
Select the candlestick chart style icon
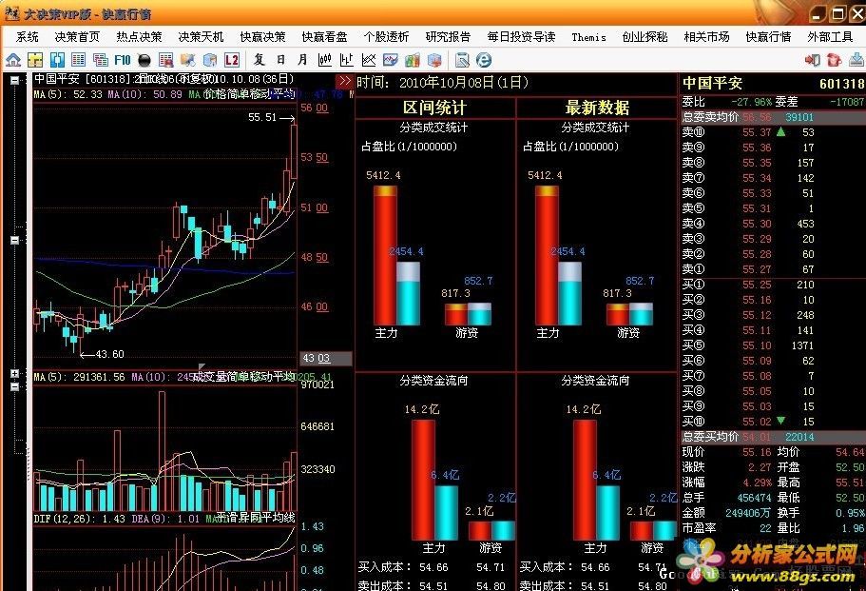pos(325,60)
